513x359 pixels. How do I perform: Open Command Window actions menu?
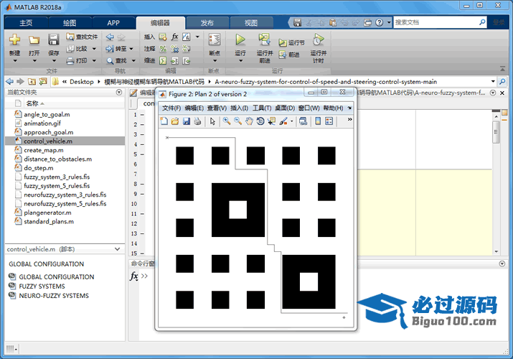[502, 264]
